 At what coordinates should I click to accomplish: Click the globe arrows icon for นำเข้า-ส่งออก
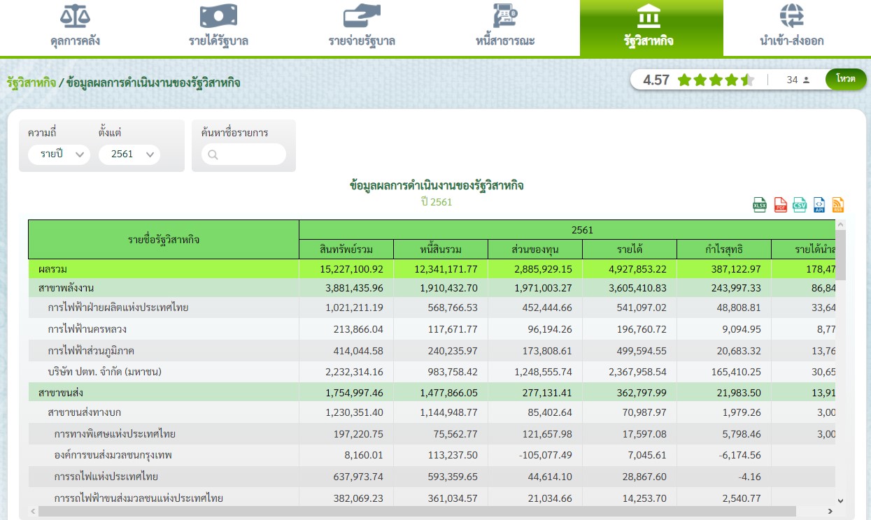click(x=792, y=15)
